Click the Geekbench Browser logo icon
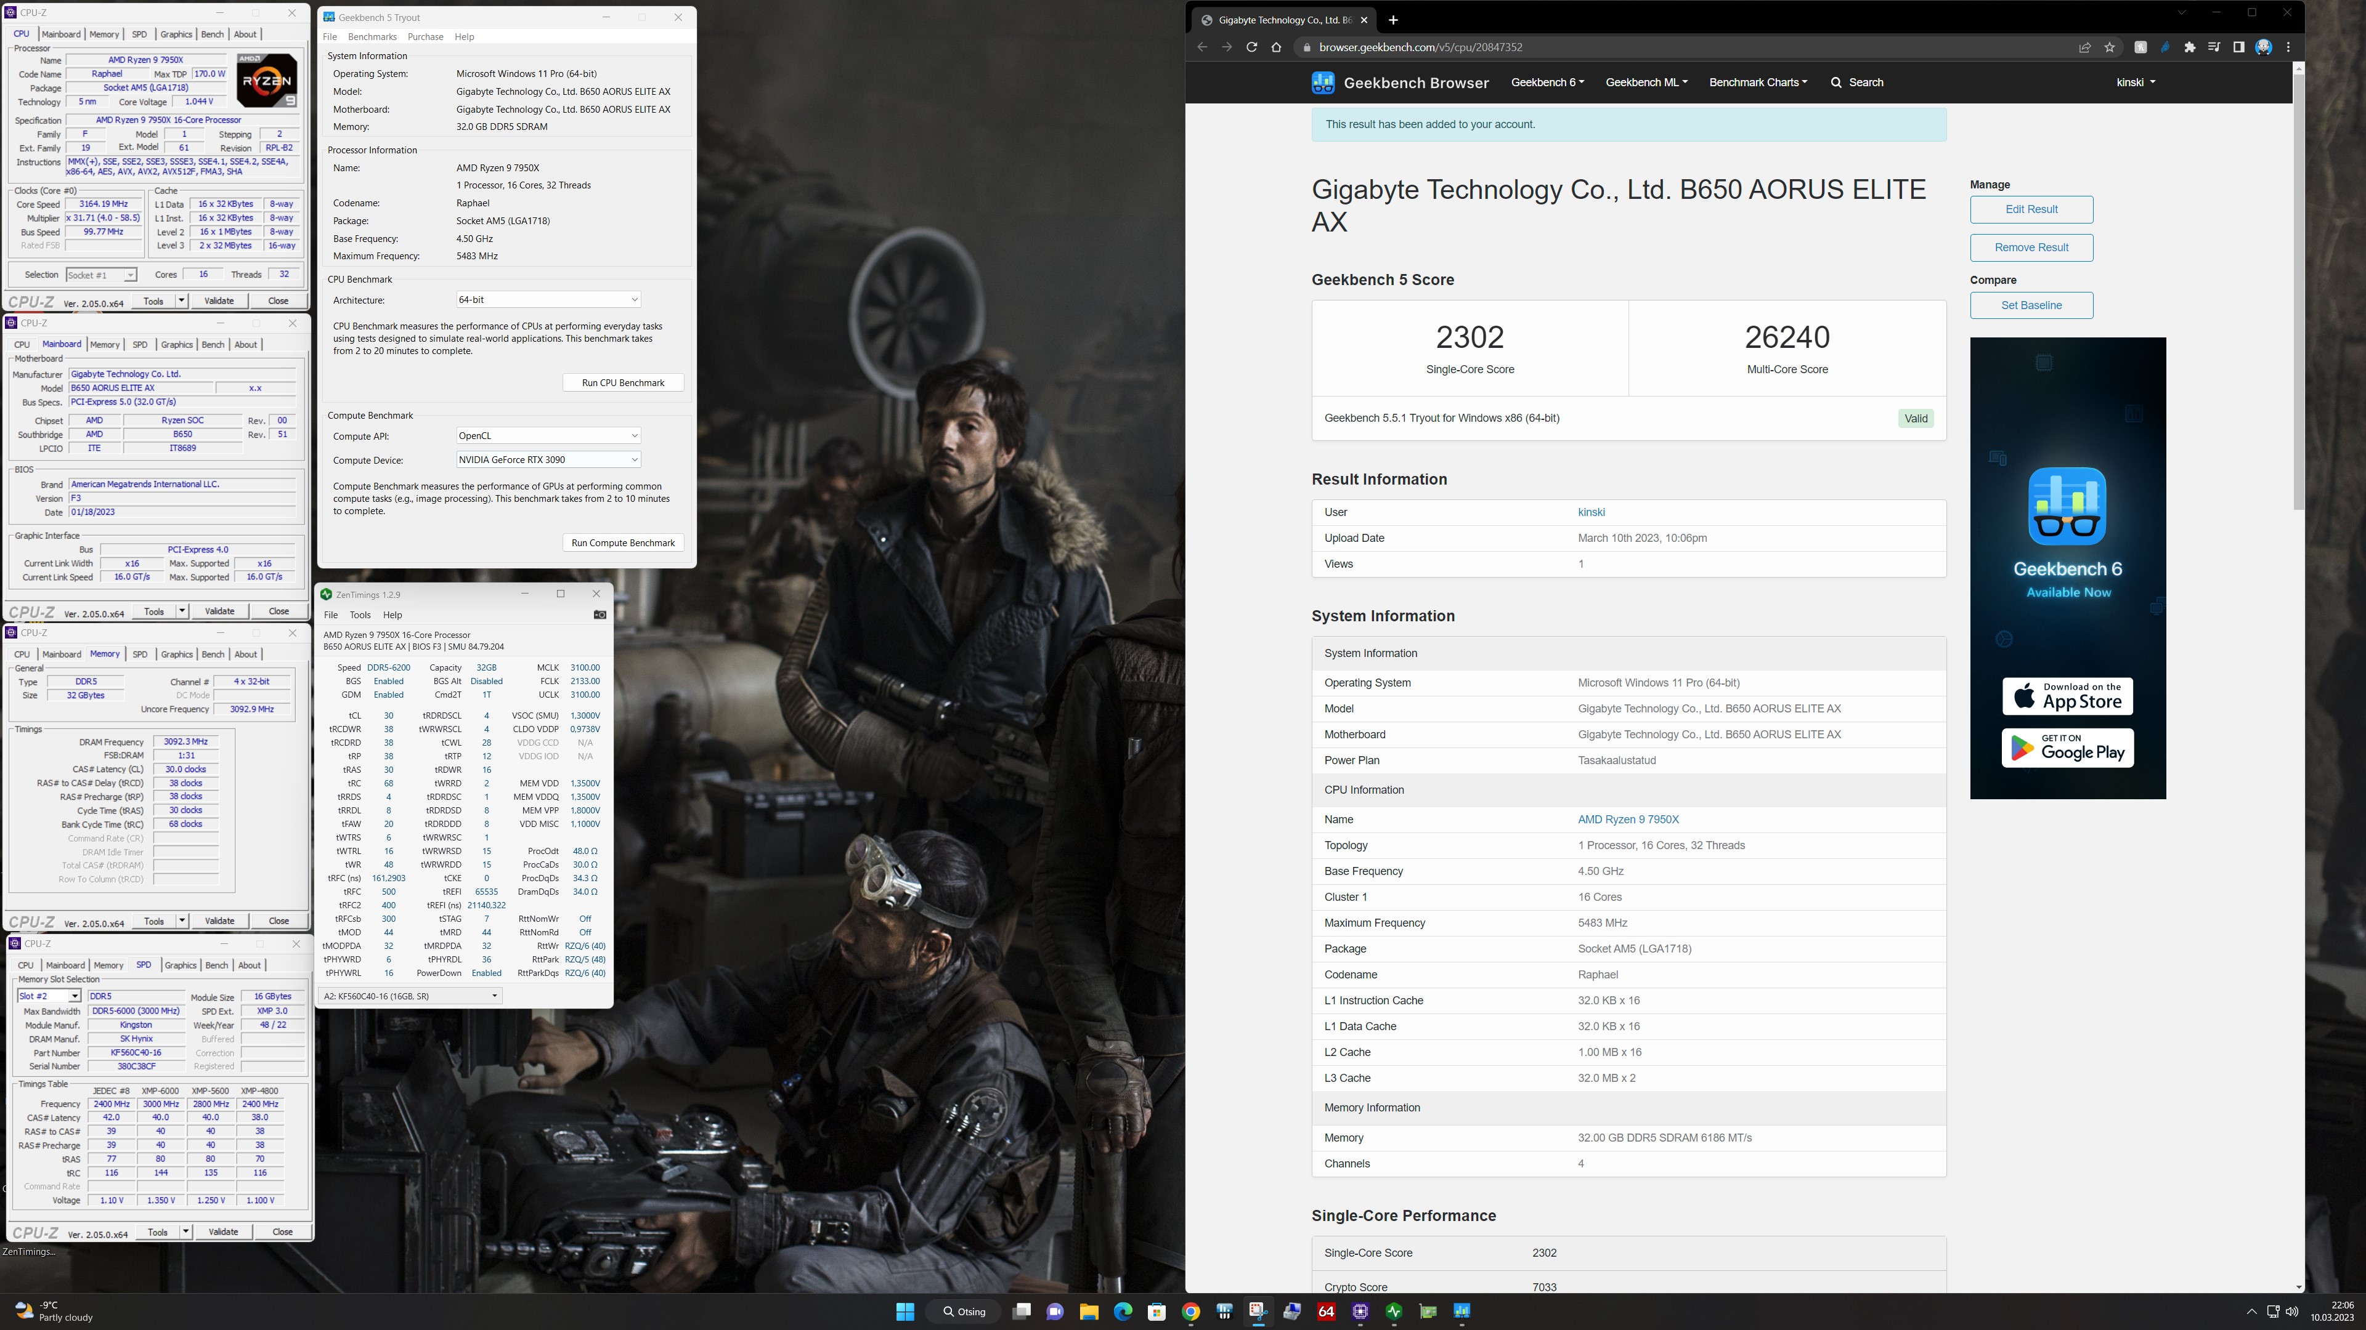Screen dimensions: 2366x1330 pos(1323,83)
